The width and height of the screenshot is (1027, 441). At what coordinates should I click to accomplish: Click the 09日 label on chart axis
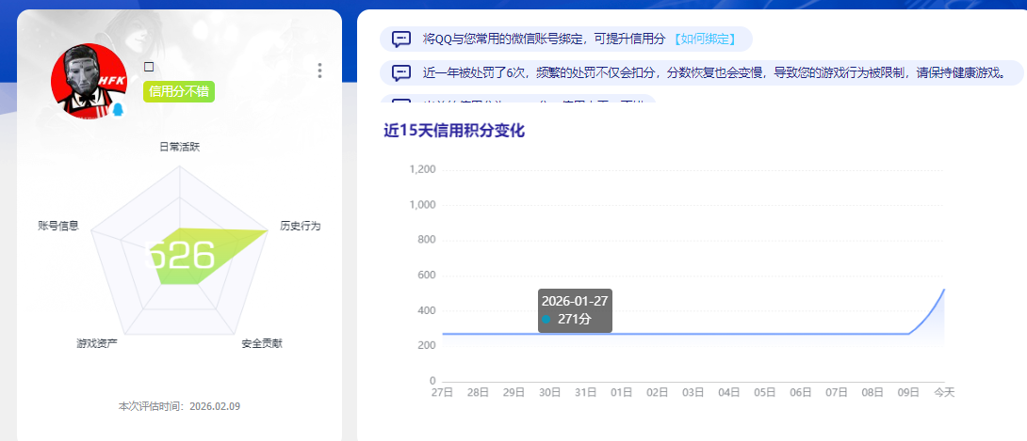click(x=908, y=393)
